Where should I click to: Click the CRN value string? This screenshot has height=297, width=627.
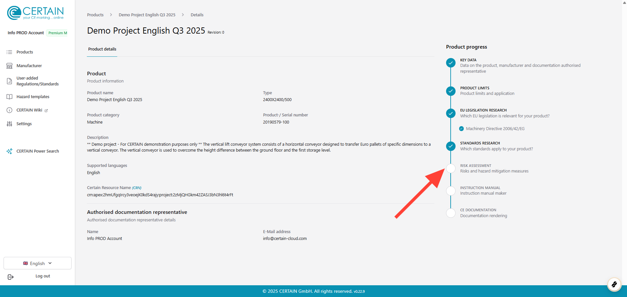(x=160, y=195)
